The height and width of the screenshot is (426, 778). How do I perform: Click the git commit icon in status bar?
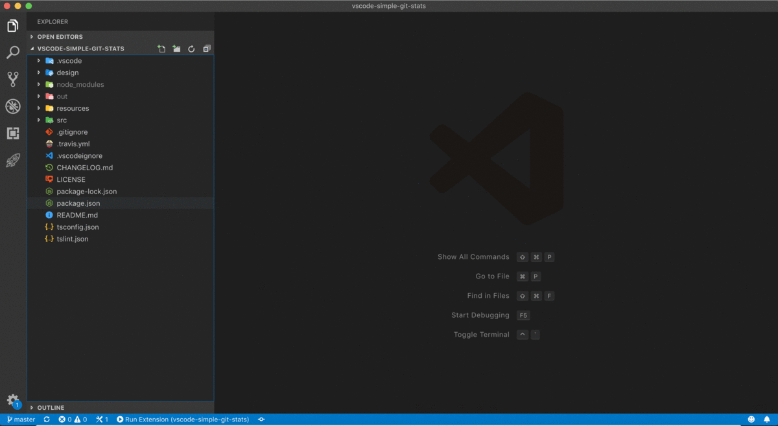(x=261, y=420)
